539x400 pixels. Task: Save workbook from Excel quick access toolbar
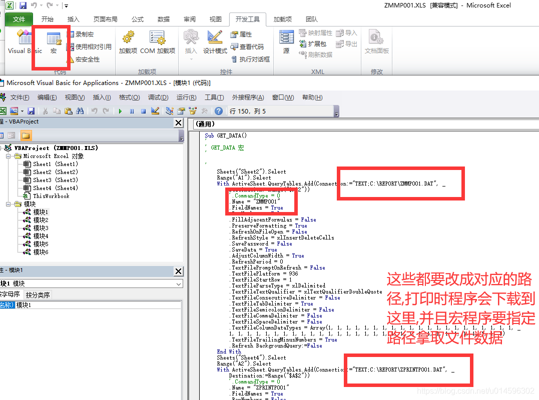pos(23,5)
